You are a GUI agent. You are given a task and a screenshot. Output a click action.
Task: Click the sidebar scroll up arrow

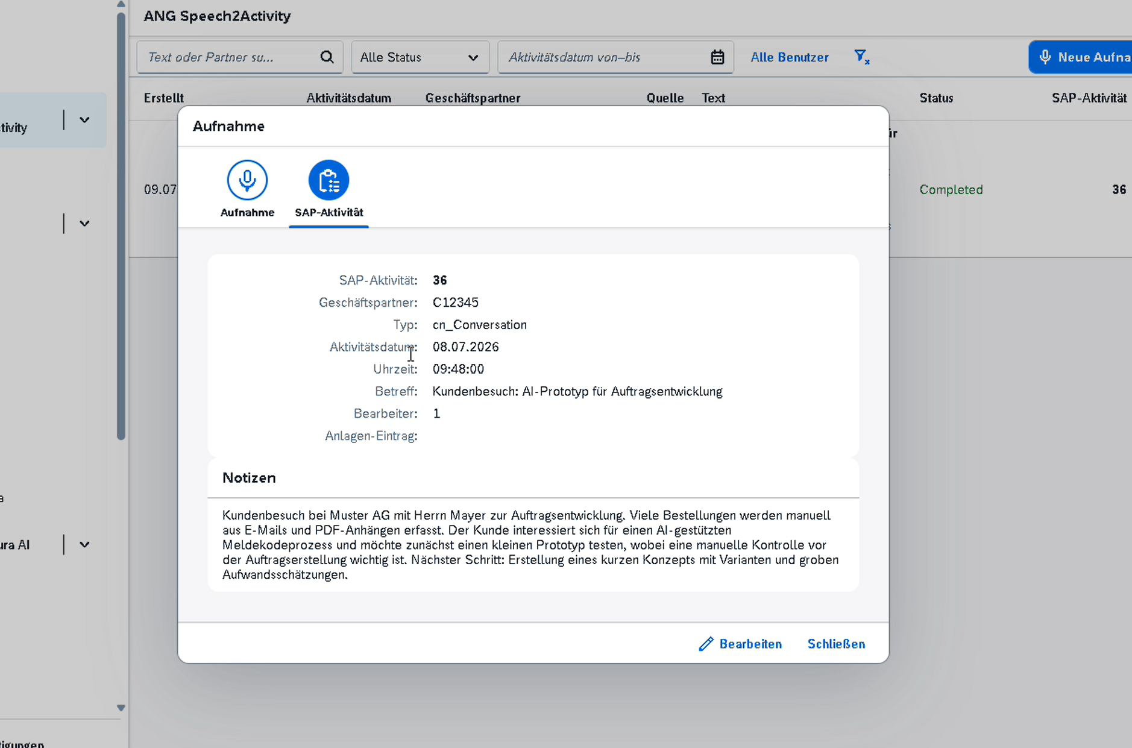[x=121, y=4]
